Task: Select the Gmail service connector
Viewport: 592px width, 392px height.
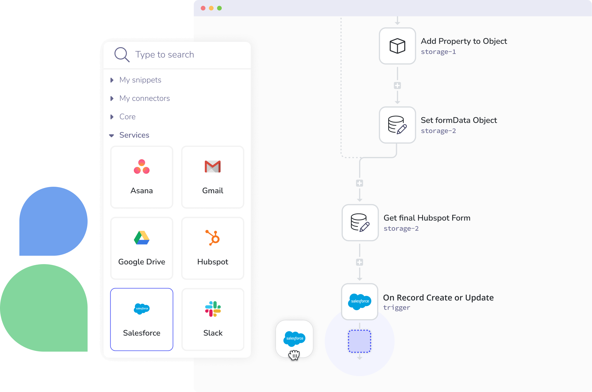Action: tap(212, 177)
